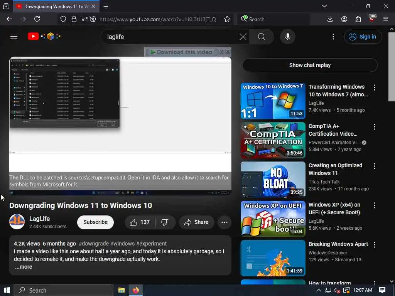Screen dimensions: 395x296
Task: Go back to the previous page
Action: pyautogui.click(x=9, y=19)
